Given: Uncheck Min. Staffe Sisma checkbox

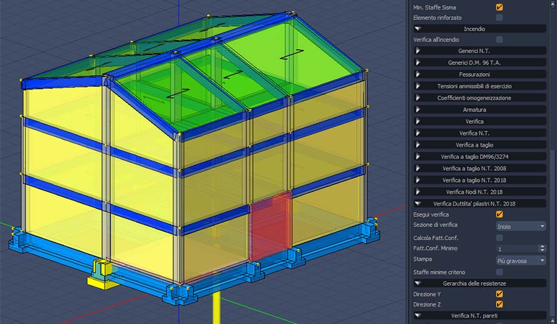Looking at the screenshot, I should [x=499, y=7].
